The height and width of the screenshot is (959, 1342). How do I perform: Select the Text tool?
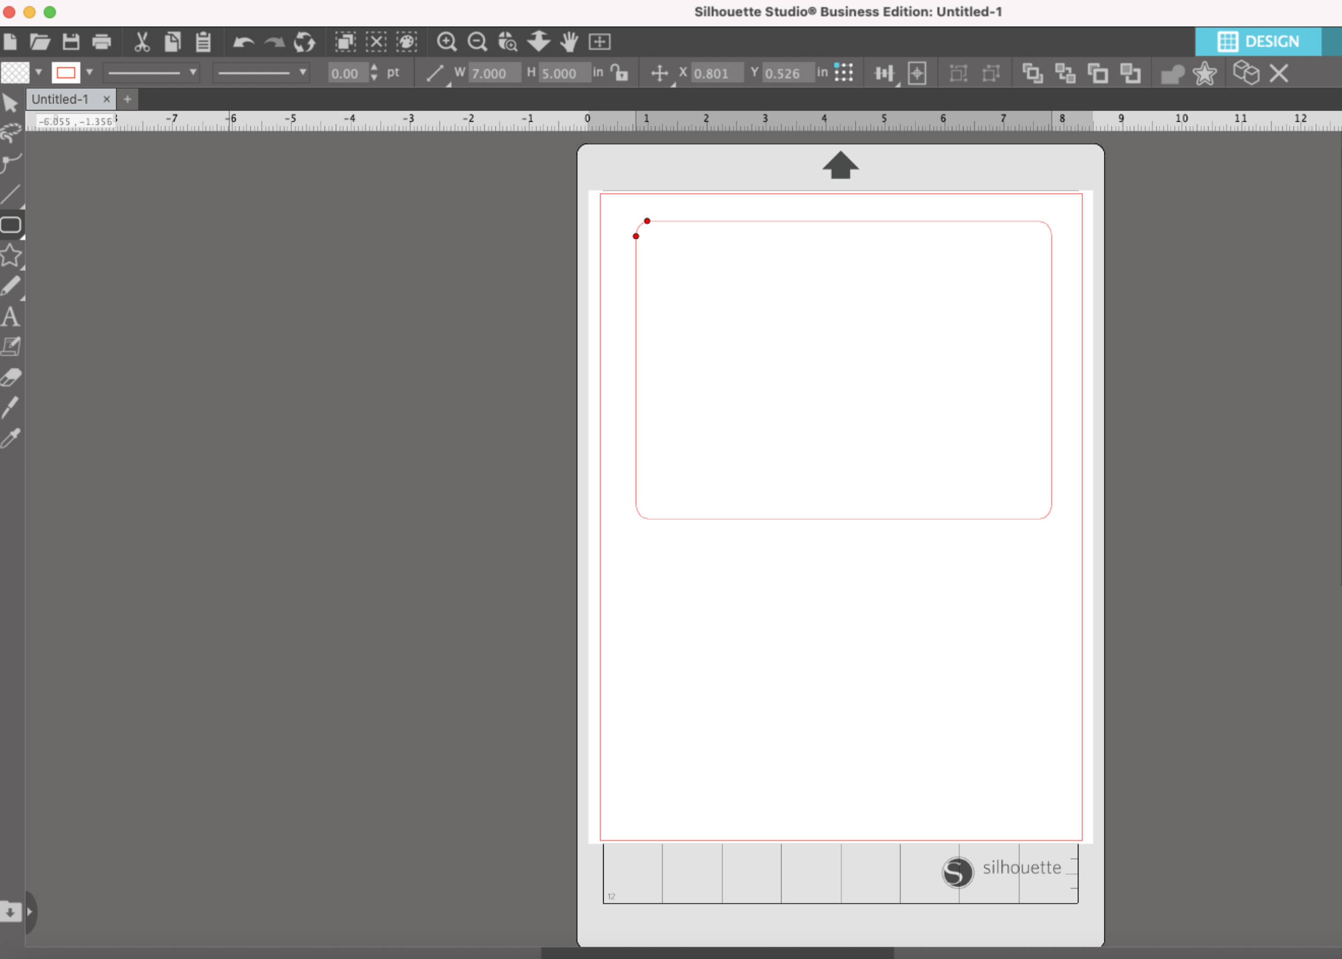[10, 317]
